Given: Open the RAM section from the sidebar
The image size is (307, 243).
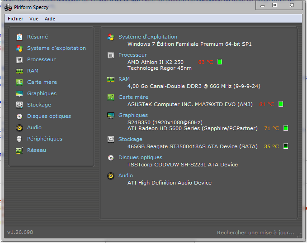Looking at the screenshot, I should tap(33, 71).
